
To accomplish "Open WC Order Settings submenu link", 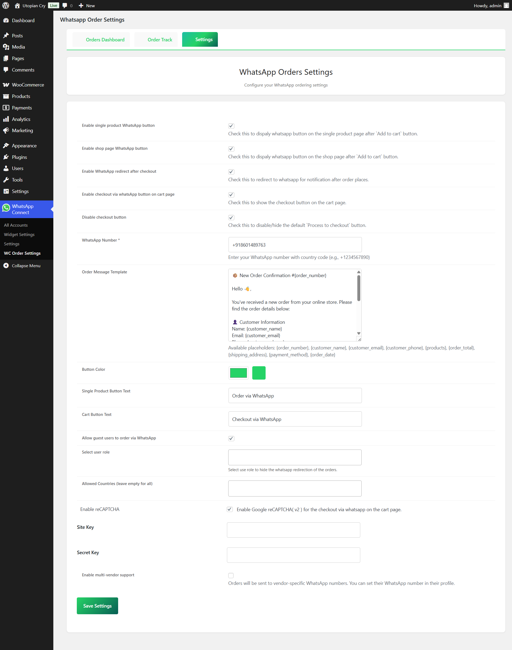I will click(x=22, y=253).
